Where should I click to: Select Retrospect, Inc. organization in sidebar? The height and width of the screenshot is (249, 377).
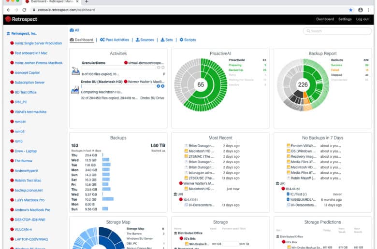pos(22,34)
